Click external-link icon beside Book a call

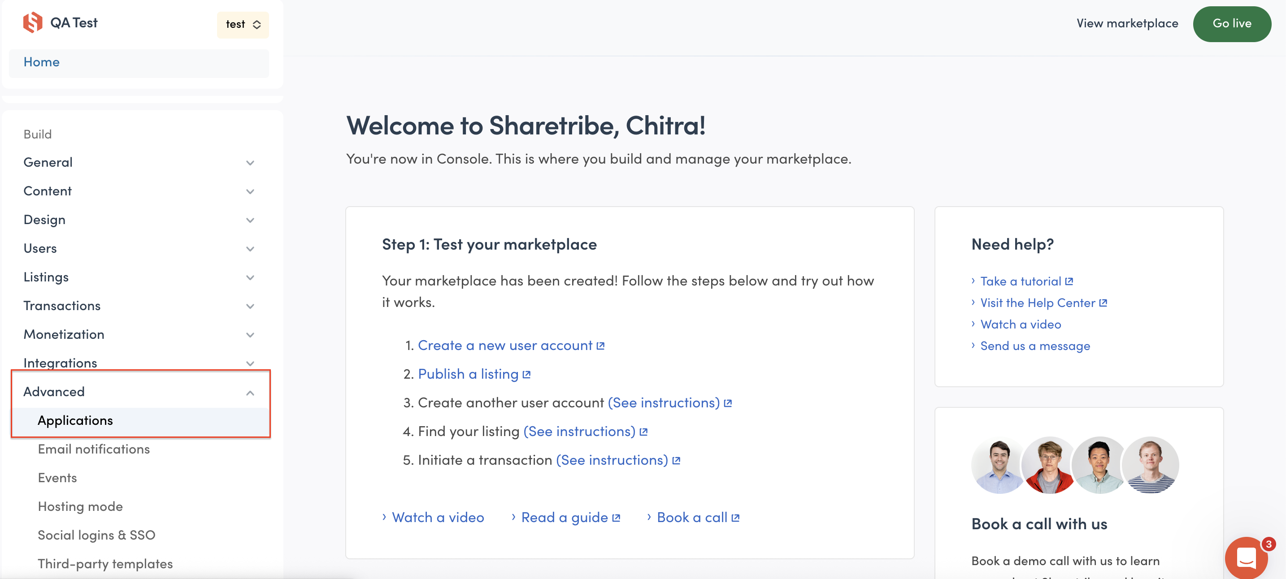click(735, 518)
